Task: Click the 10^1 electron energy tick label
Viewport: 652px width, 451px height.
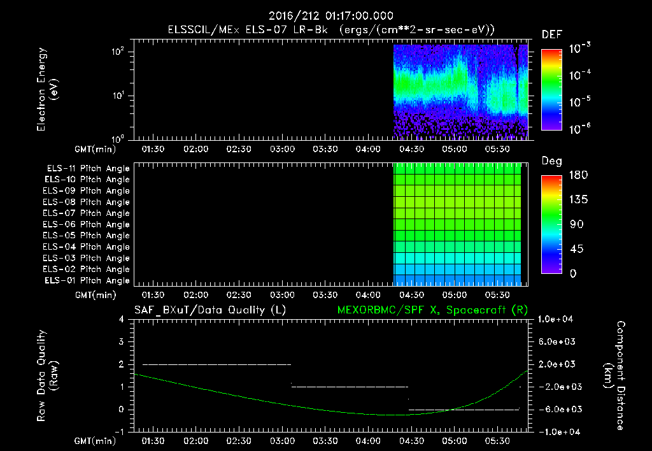Action: 118,96
